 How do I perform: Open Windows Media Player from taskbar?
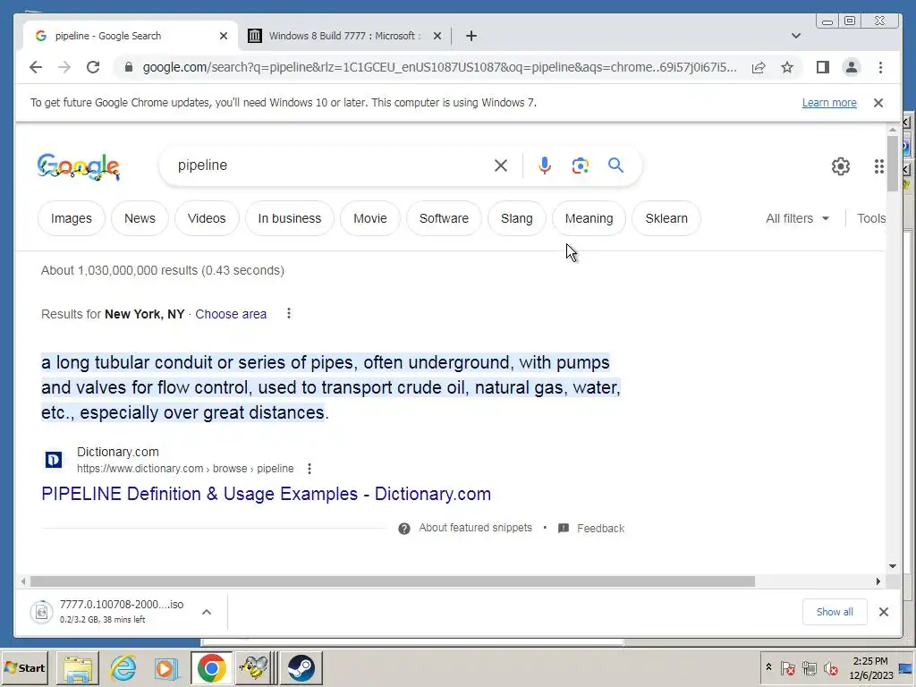[x=166, y=668]
